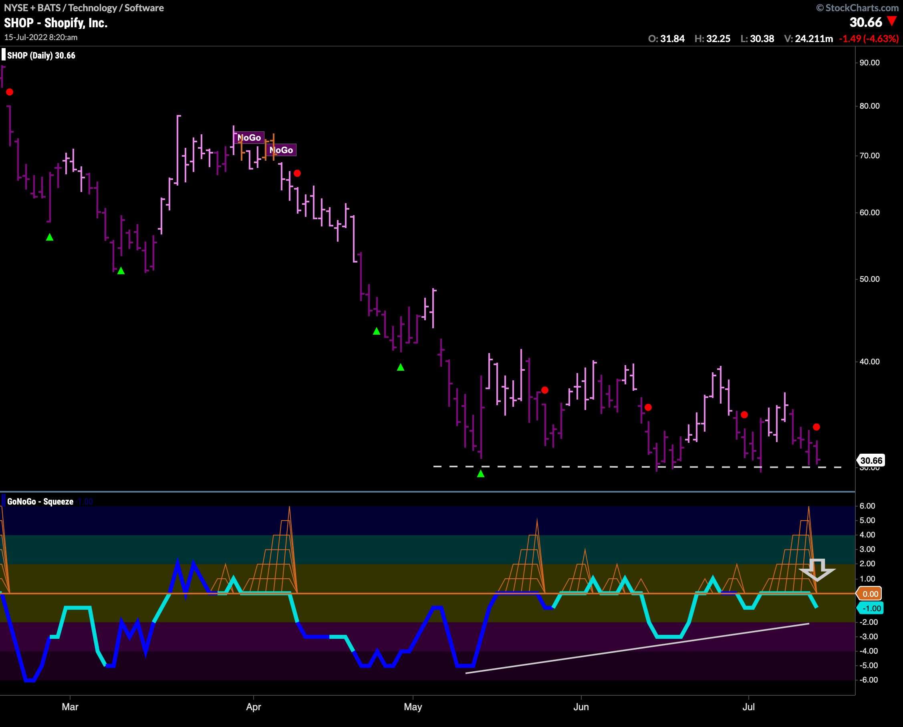Click the Apr date axis label
903x727 pixels.
[x=253, y=707]
